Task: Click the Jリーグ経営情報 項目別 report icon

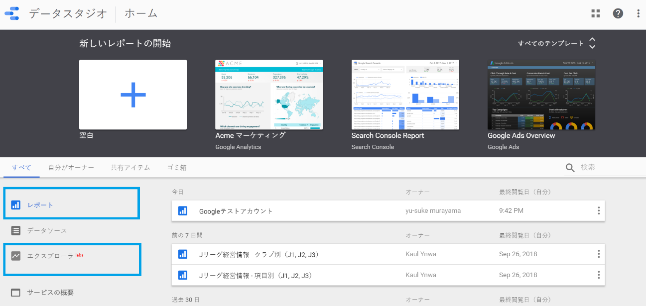Action: (x=183, y=275)
